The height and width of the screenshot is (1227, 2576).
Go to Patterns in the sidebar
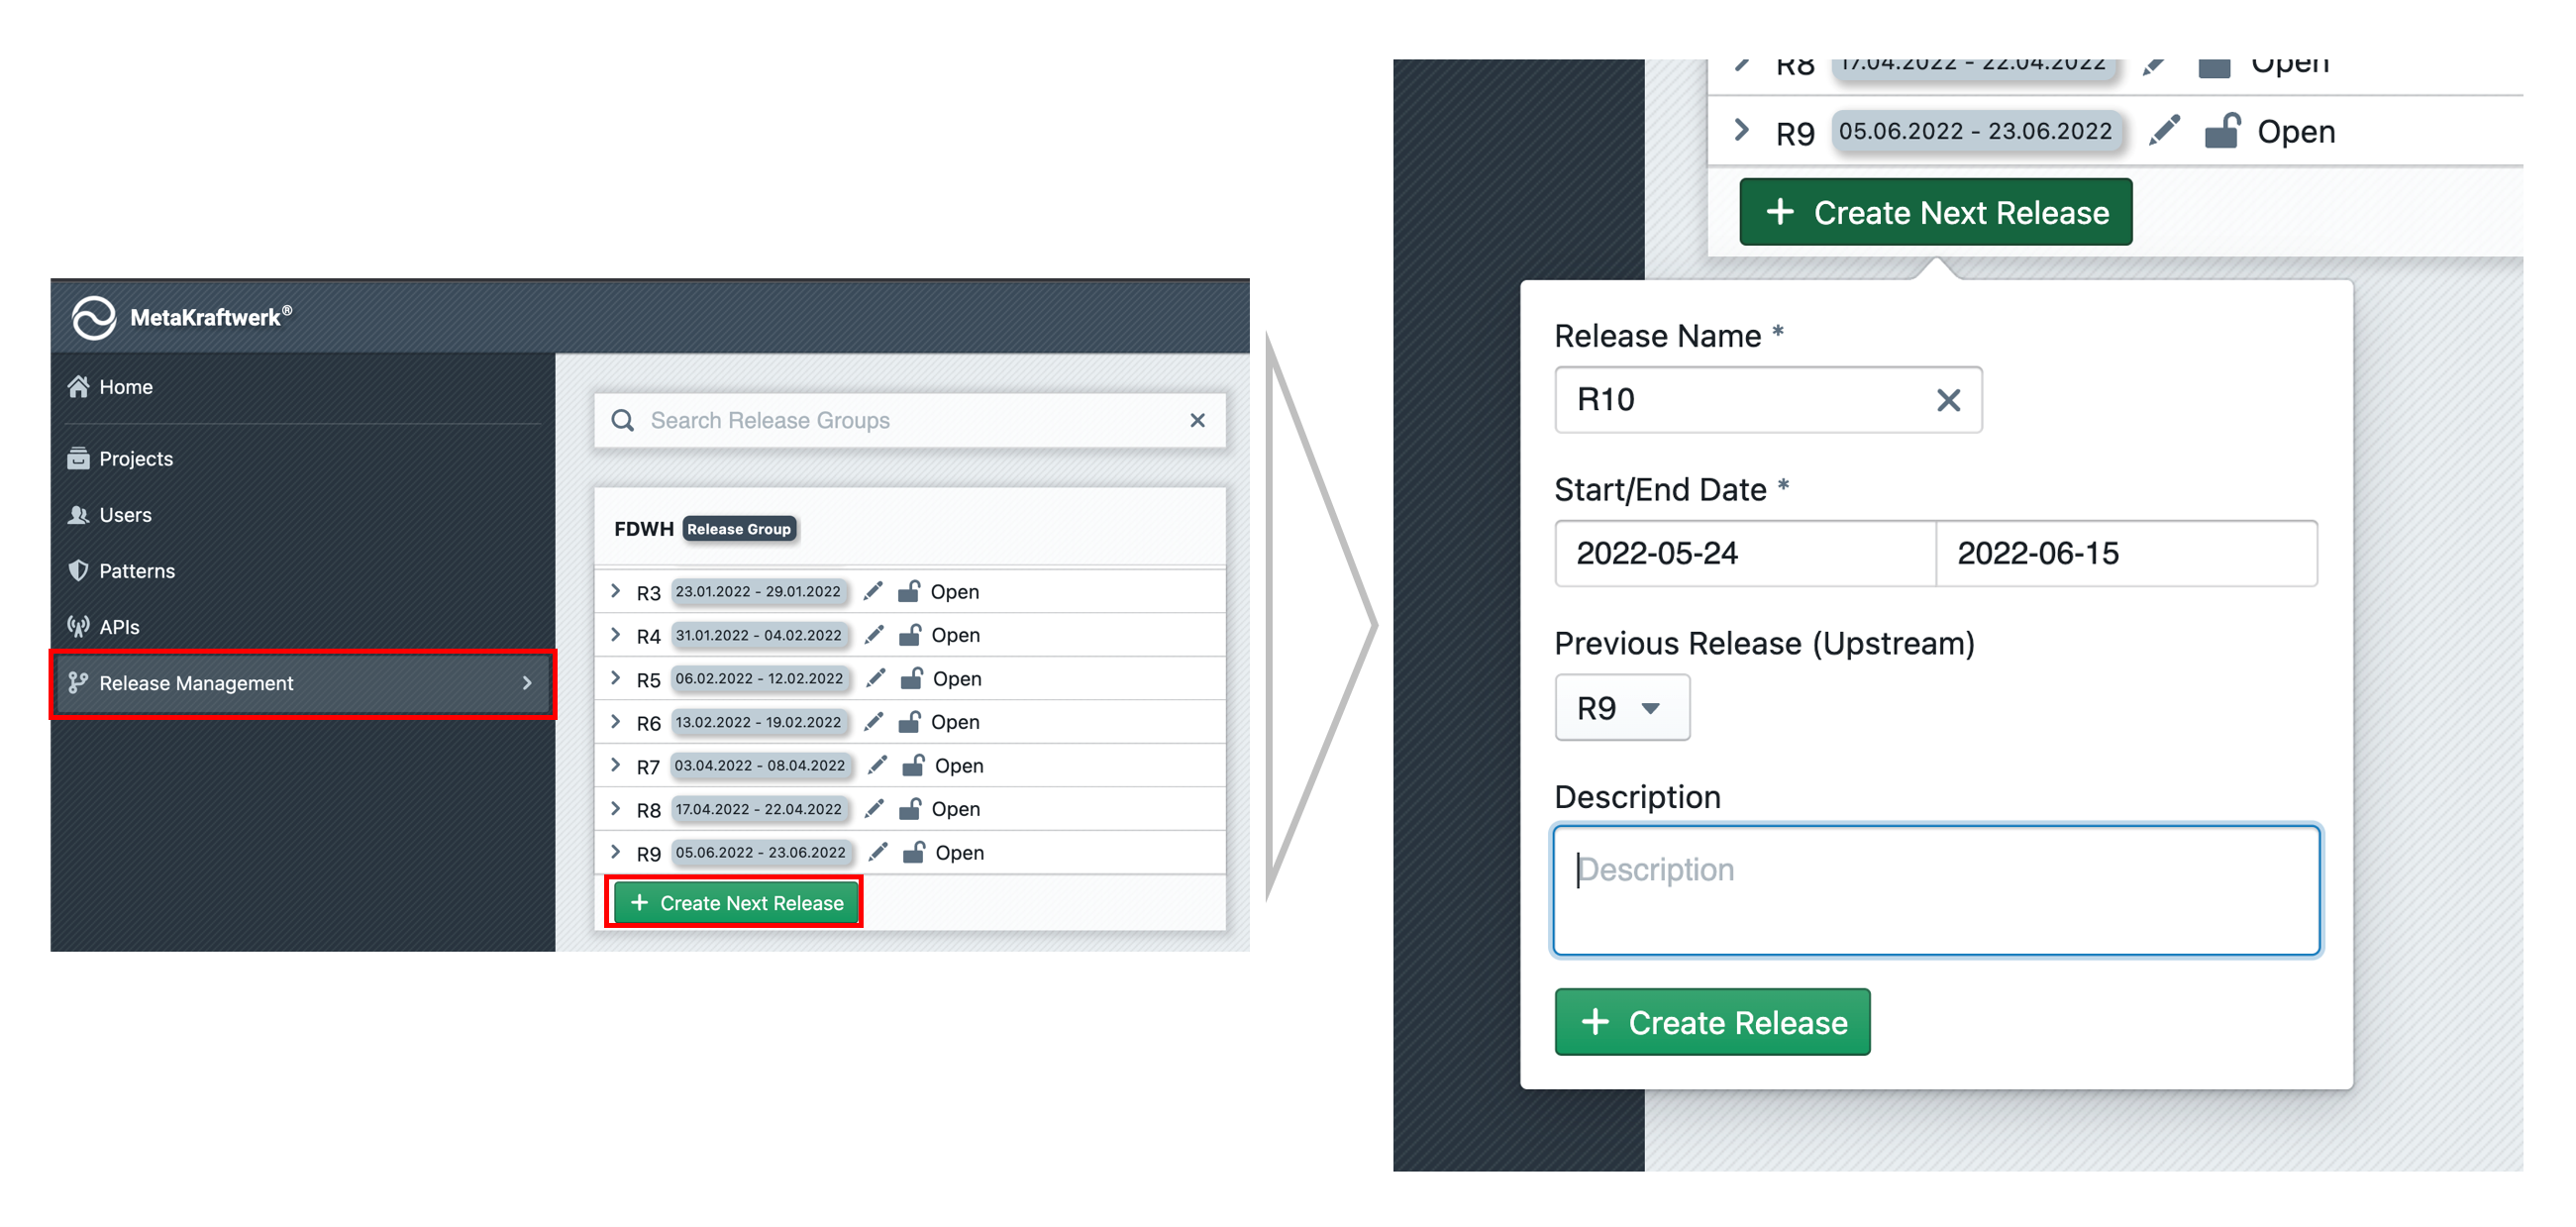(137, 570)
